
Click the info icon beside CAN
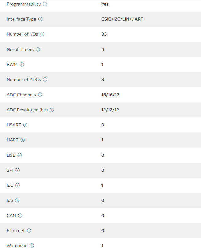pos(20,216)
